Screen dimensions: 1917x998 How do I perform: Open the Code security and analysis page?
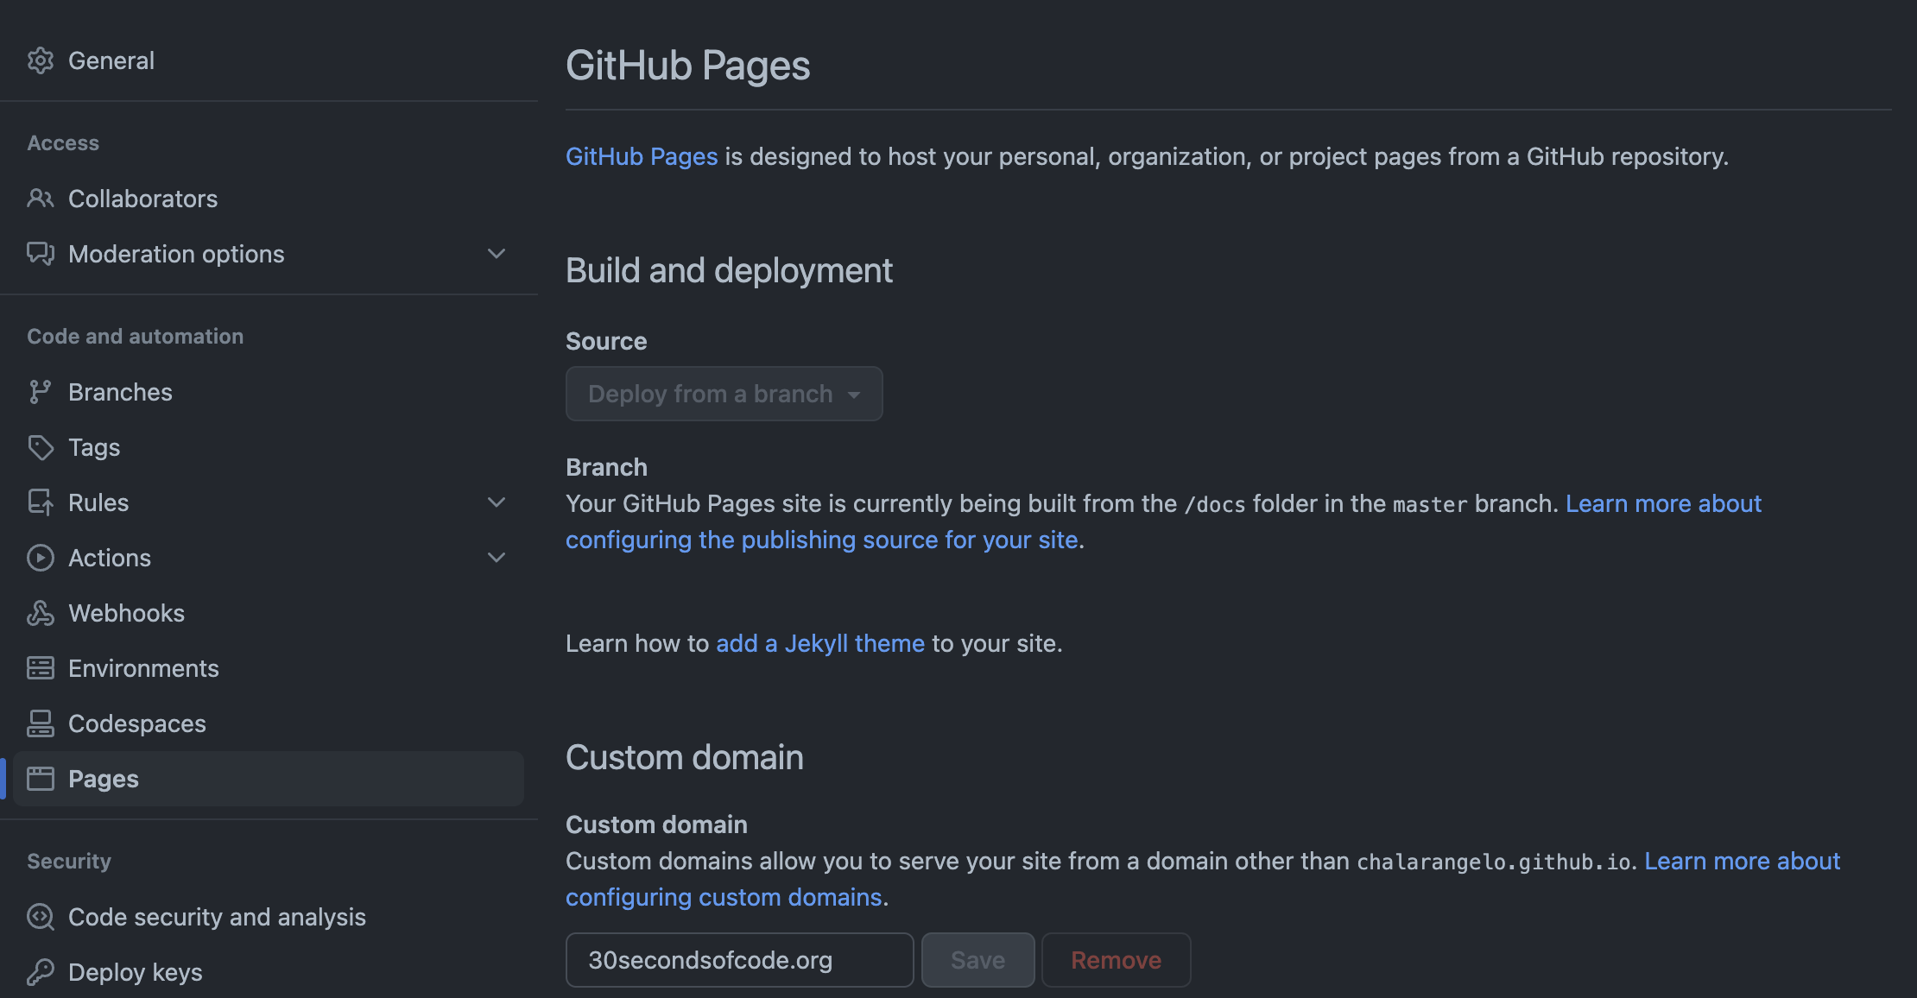[x=217, y=917]
